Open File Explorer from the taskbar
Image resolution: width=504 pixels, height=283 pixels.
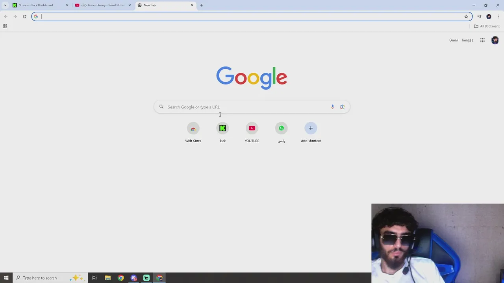click(x=107, y=278)
